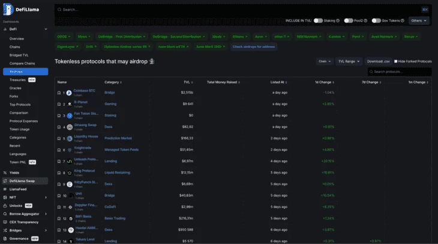Screen dimensions: 438x244
Task: Click the Yields sidebar icon
Action: 5,173
